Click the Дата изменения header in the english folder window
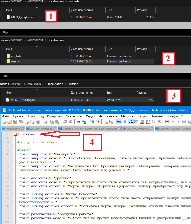The width and height of the screenshot is (191, 224). pos(82,10)
